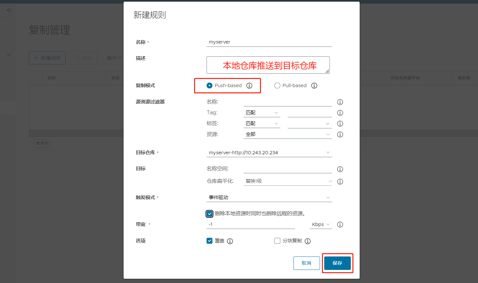Expand sidebar chevron in background page
The width and height of the screenshot is (478, 283).
[x=9, y=55]
